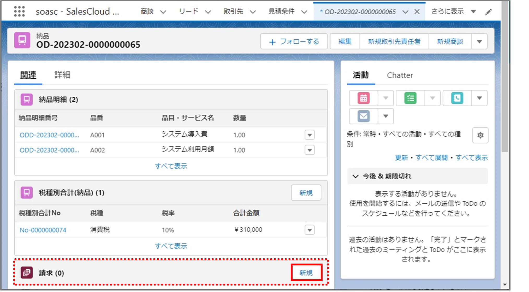Image resolution: width=529 pixels, height=292 pixels.
Task: Open dropdown next to calendar event button
Action: 386,98
